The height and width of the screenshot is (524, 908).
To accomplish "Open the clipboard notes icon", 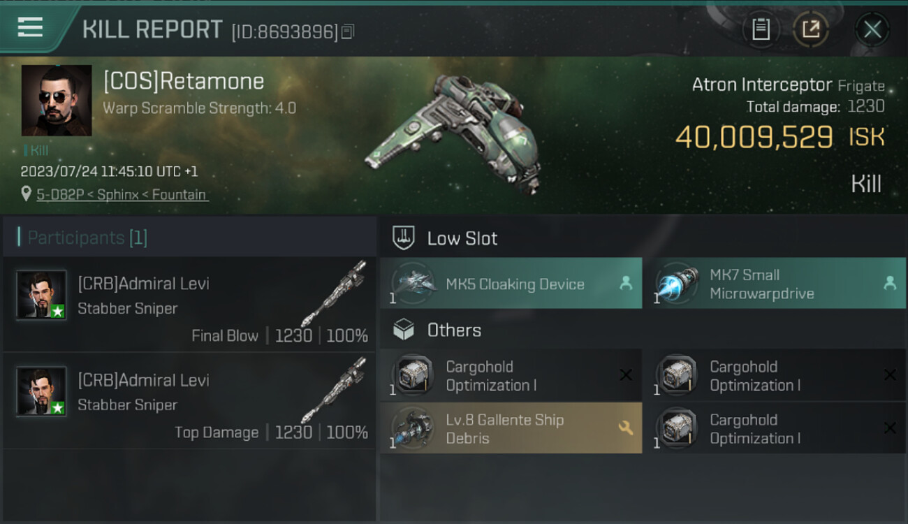I will (x=761, y=29).
